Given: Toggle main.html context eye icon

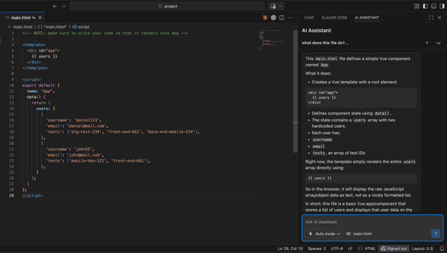Looking at the screenshot, I should tap(348, 234).
